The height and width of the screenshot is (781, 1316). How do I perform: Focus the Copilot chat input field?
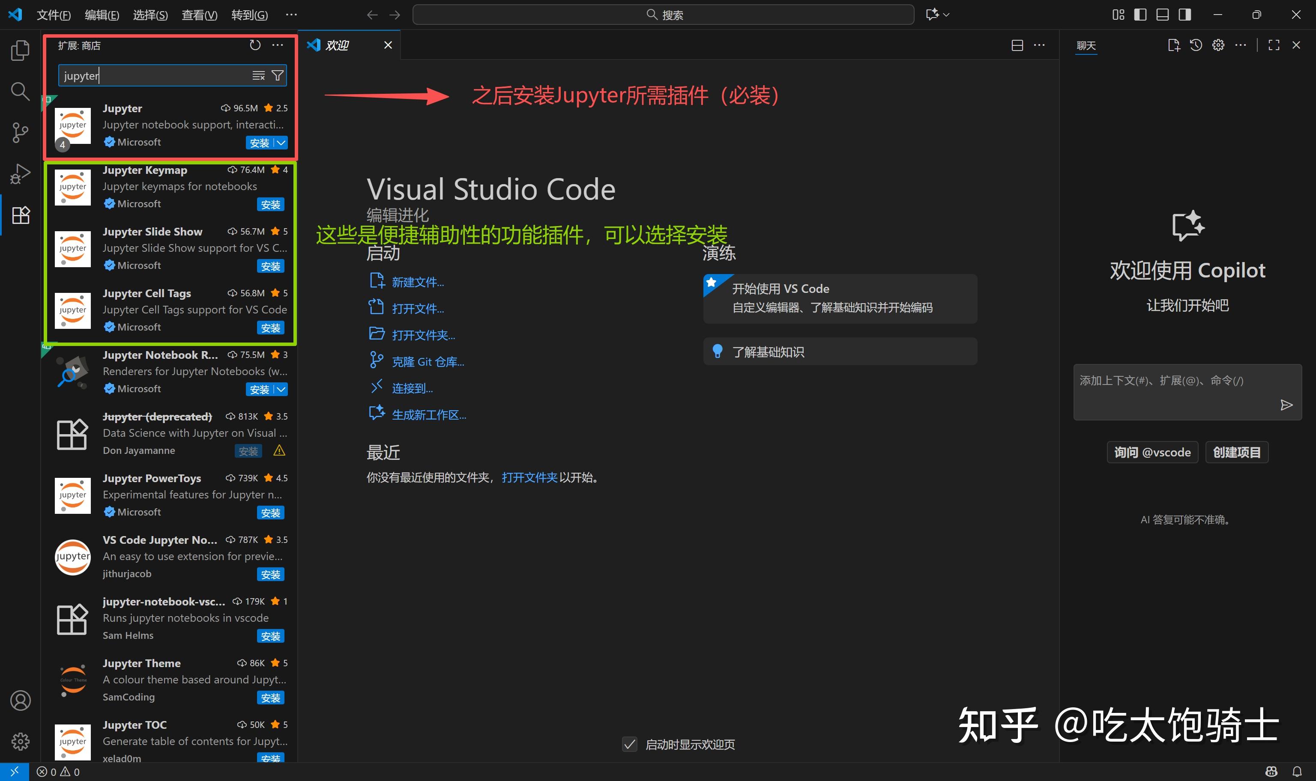point(1174,390)
